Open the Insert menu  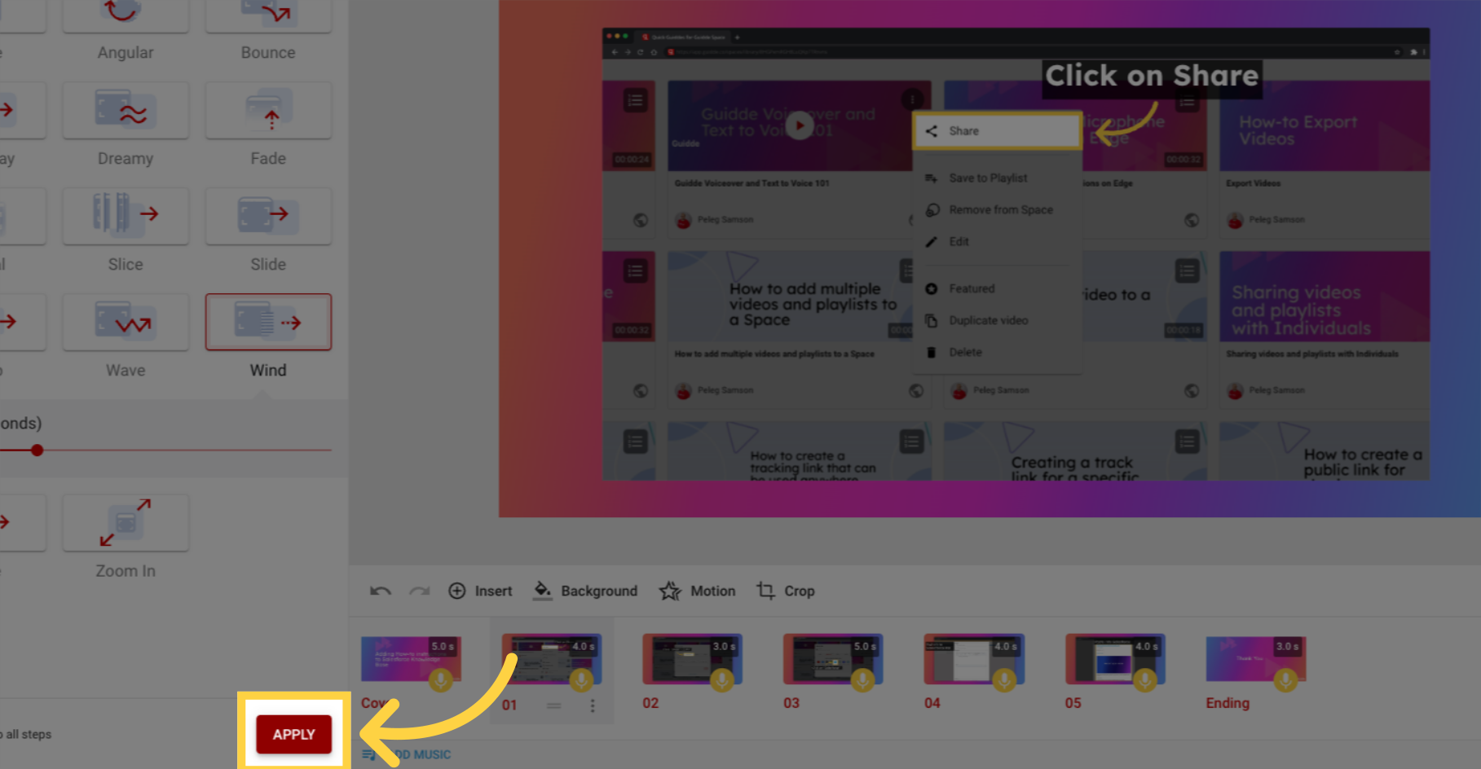(x=481, y=591)
